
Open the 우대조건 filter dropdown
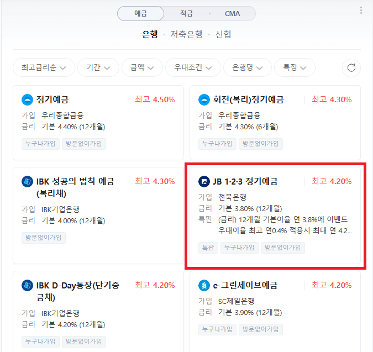(193, 67)
